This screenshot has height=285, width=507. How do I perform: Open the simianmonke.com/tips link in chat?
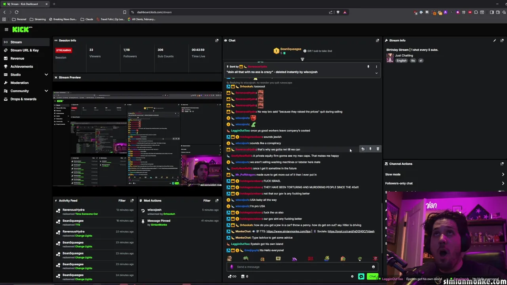[288, 232]
